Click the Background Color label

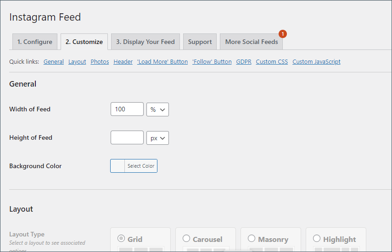tap(35, 166)
